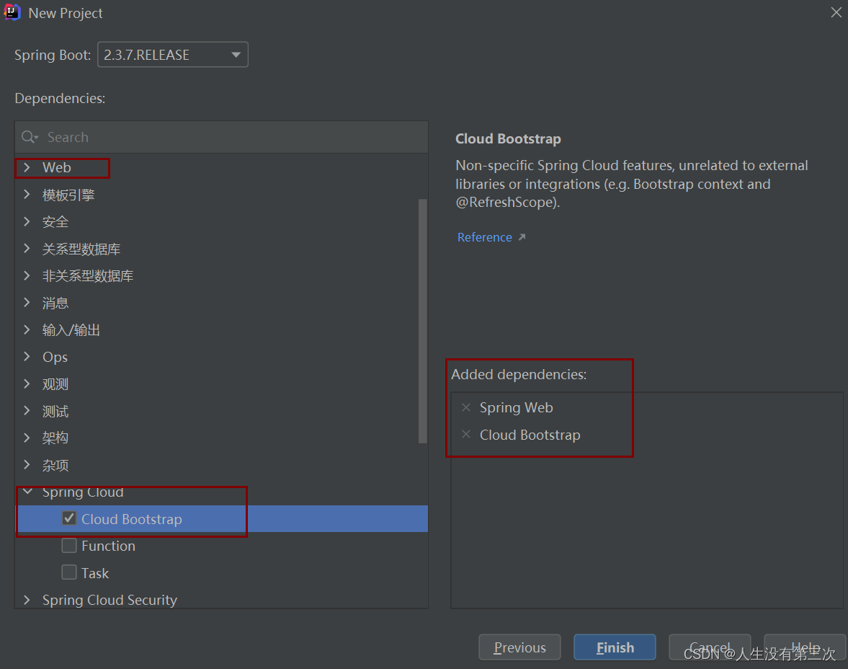Expand the 消息 category
The image size is (848, 669).
pyautogui.click(x=27, y=303)
